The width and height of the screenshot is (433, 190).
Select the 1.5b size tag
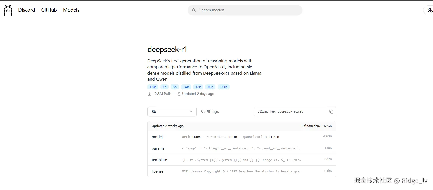tap(153, 87)
